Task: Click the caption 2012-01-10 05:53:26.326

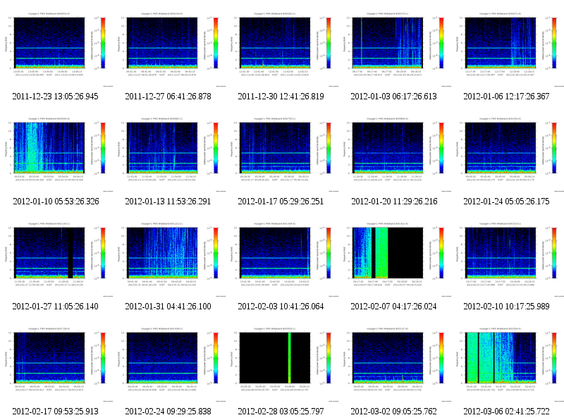Action: (56, 202)
